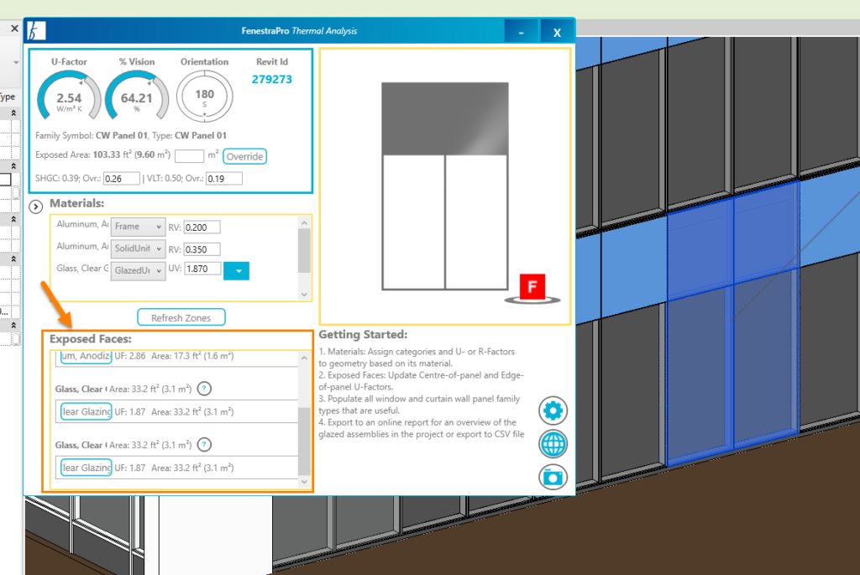Click the 'Family Symbol: CW Panel 01' text
Viewport: 860px width, 575px height.
92,135
